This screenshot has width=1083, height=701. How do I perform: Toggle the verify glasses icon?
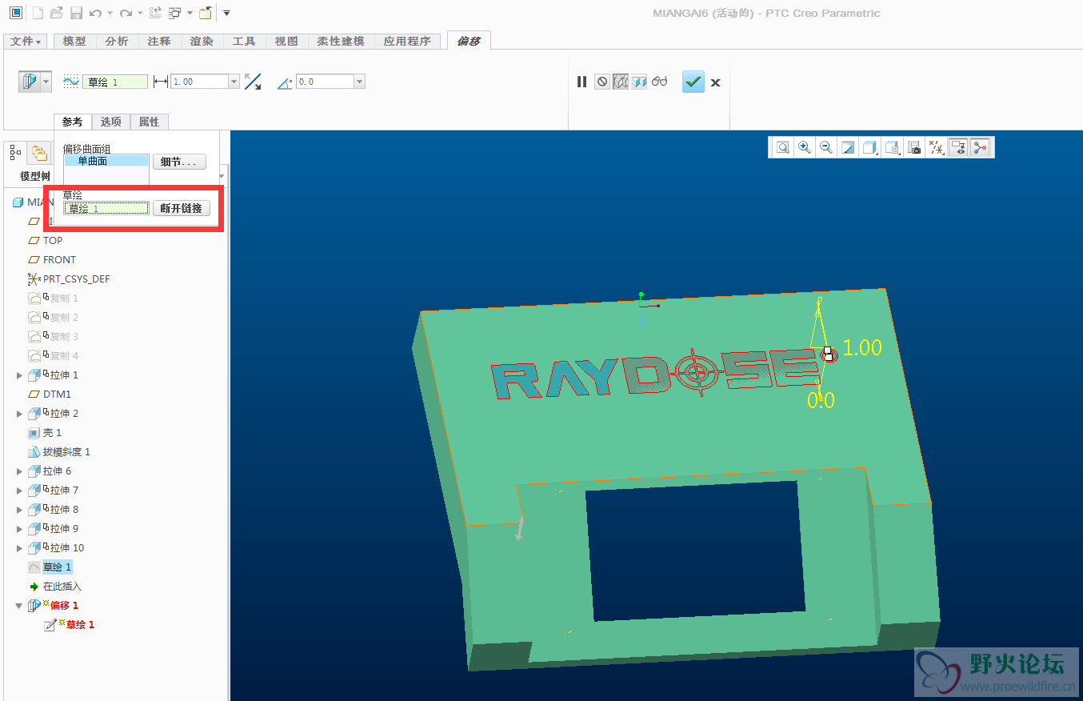[x=659, y=82]
